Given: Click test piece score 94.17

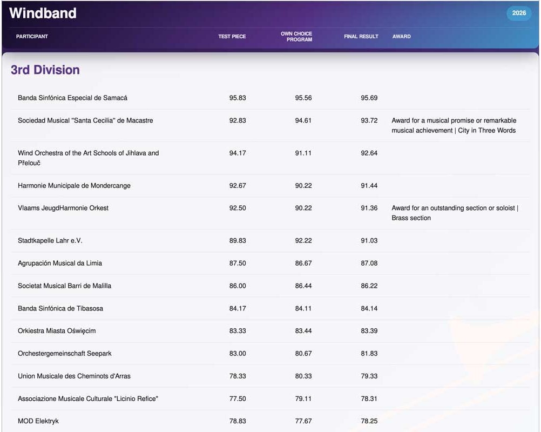Looking at the screenshot, I should [x=238, y=153].
